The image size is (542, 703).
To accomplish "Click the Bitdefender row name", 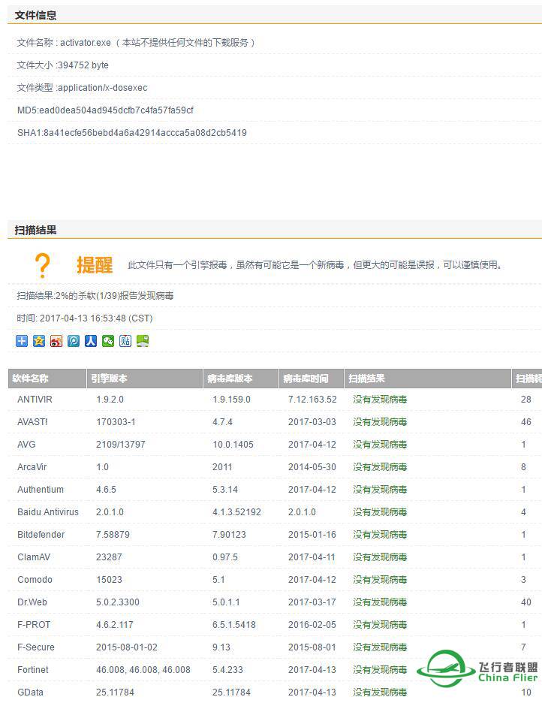I will point(41,535).
